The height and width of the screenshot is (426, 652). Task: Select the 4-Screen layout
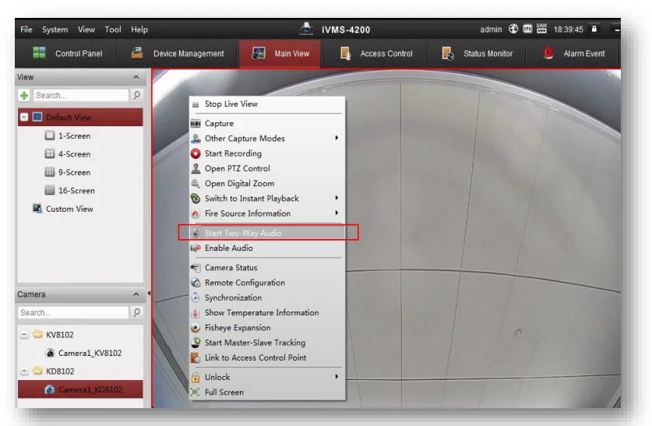tap(67, 153)
